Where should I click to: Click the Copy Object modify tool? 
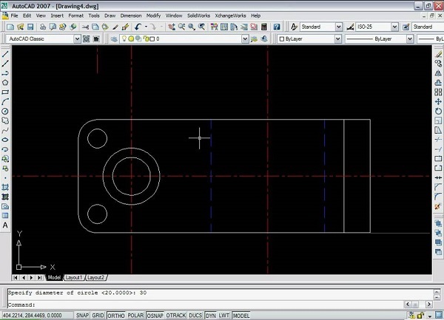click(x=438, y=64)
